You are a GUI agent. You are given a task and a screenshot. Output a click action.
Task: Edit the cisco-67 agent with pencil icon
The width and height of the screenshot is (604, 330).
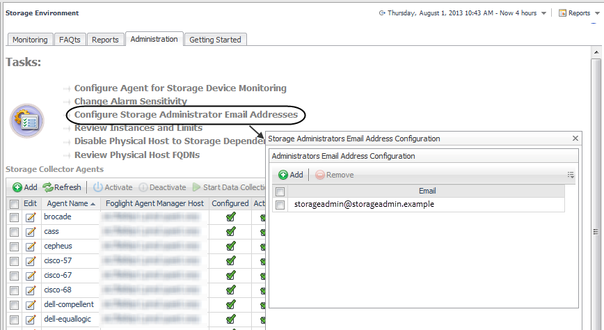click(x=31, y=276)
